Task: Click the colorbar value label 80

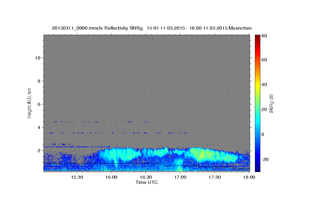Action: tap(265, 36)
